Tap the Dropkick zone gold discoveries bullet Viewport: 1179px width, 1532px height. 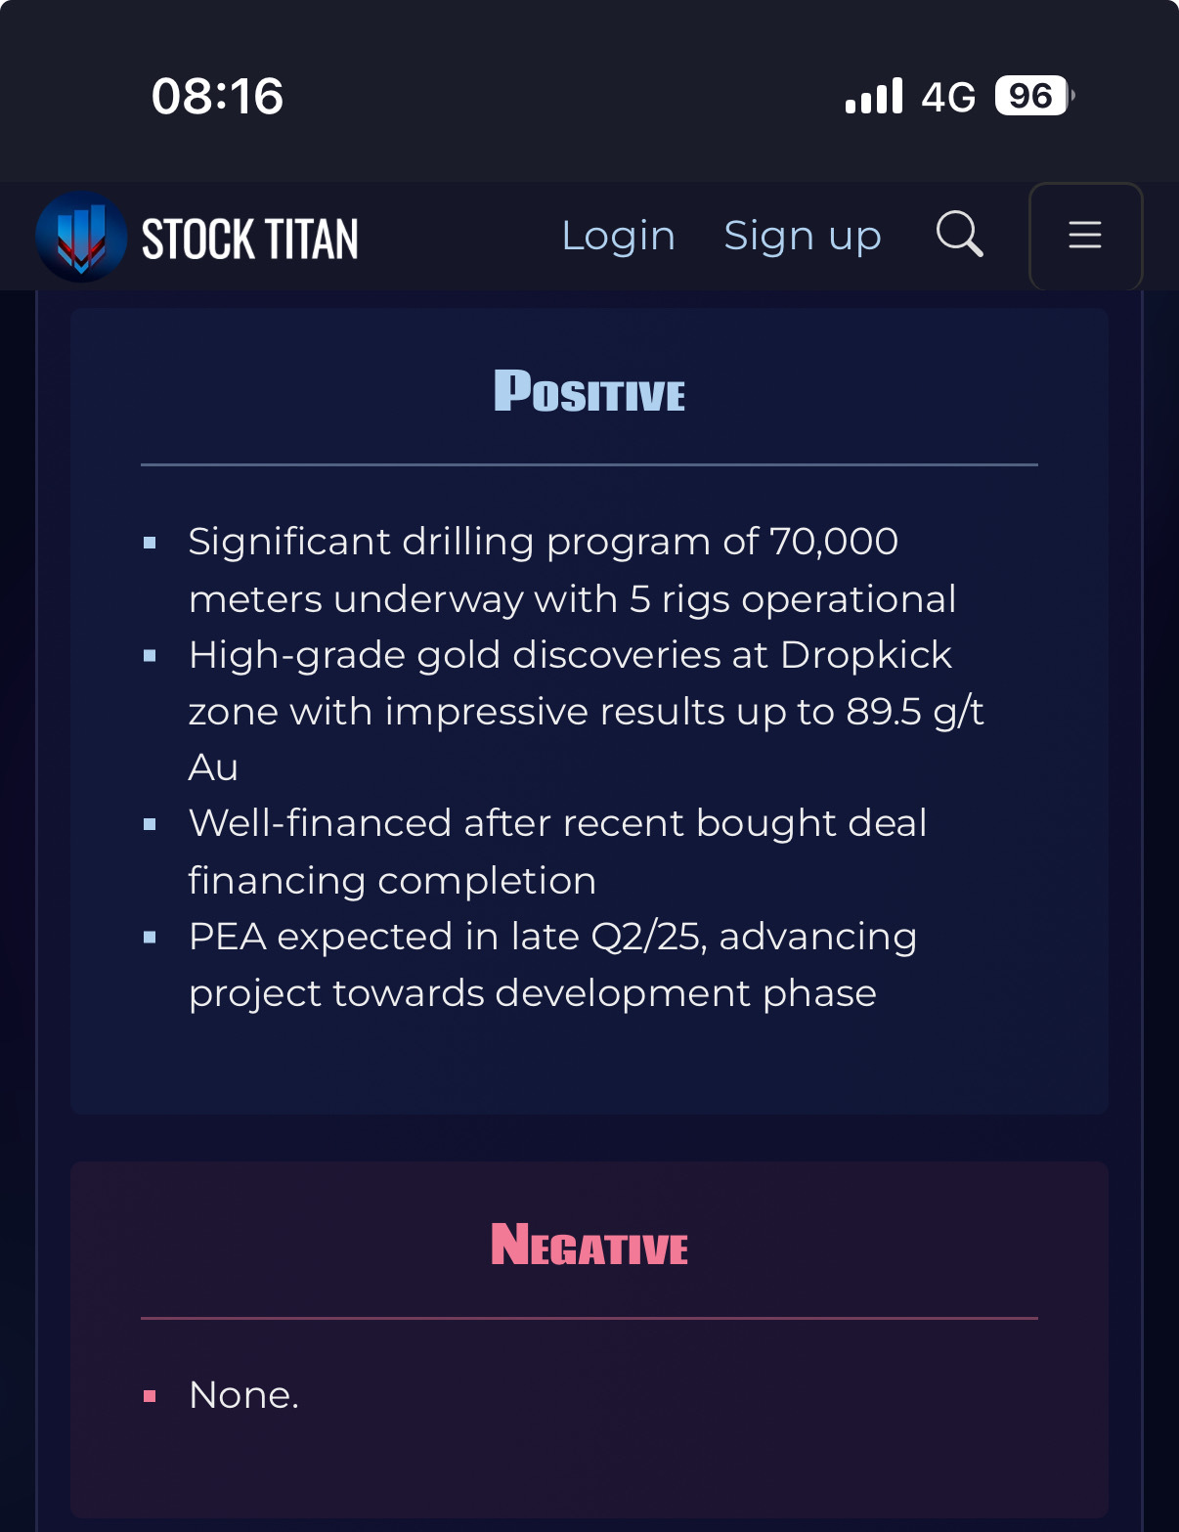click(586, 711)
